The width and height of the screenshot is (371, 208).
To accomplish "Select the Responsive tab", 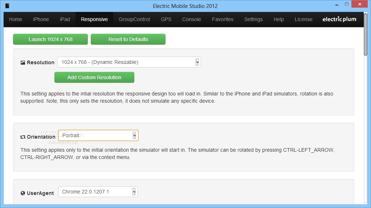I will 94,19.
